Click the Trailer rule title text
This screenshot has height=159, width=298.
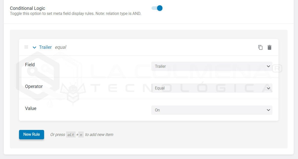click(x=45, y=47)
